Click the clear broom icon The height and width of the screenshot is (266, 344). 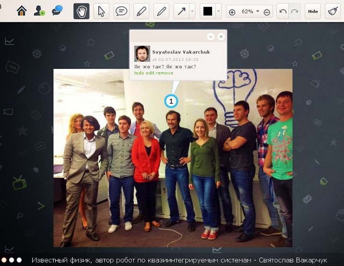(332, 11)
